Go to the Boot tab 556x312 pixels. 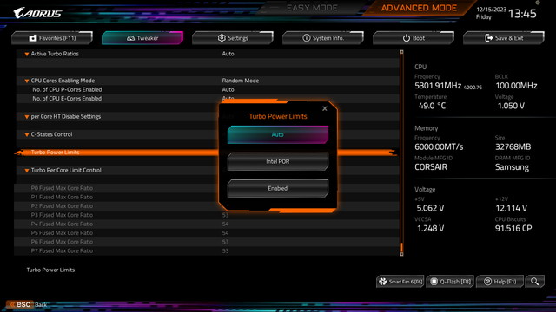tap(414, 38)
